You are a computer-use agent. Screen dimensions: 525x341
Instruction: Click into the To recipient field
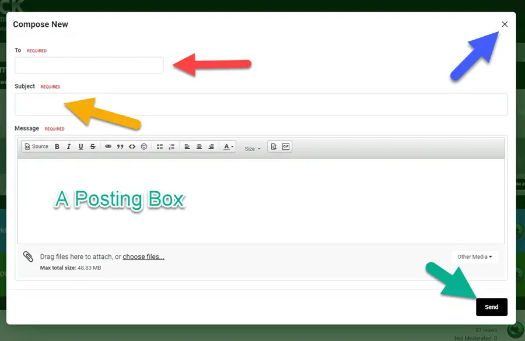(x=89, y=65)
